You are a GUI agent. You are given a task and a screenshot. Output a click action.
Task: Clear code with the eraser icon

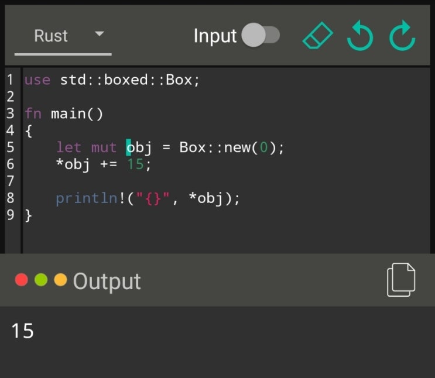point(318,36)
